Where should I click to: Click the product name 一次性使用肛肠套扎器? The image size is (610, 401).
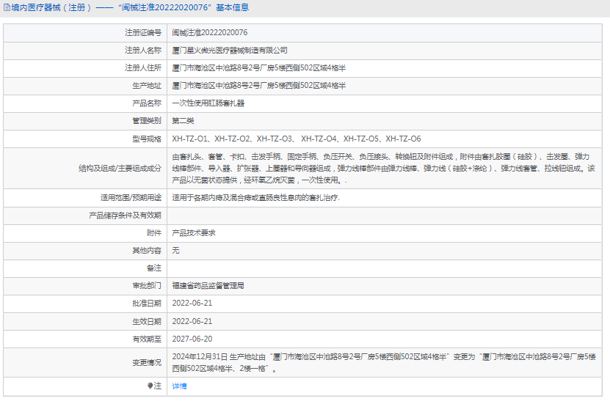208,103
